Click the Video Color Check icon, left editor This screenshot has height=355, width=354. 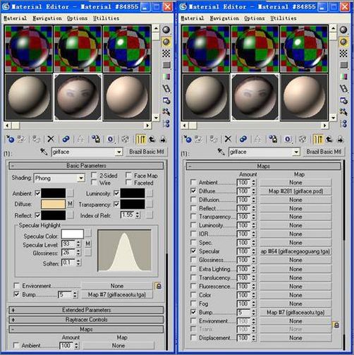point(166,77)
